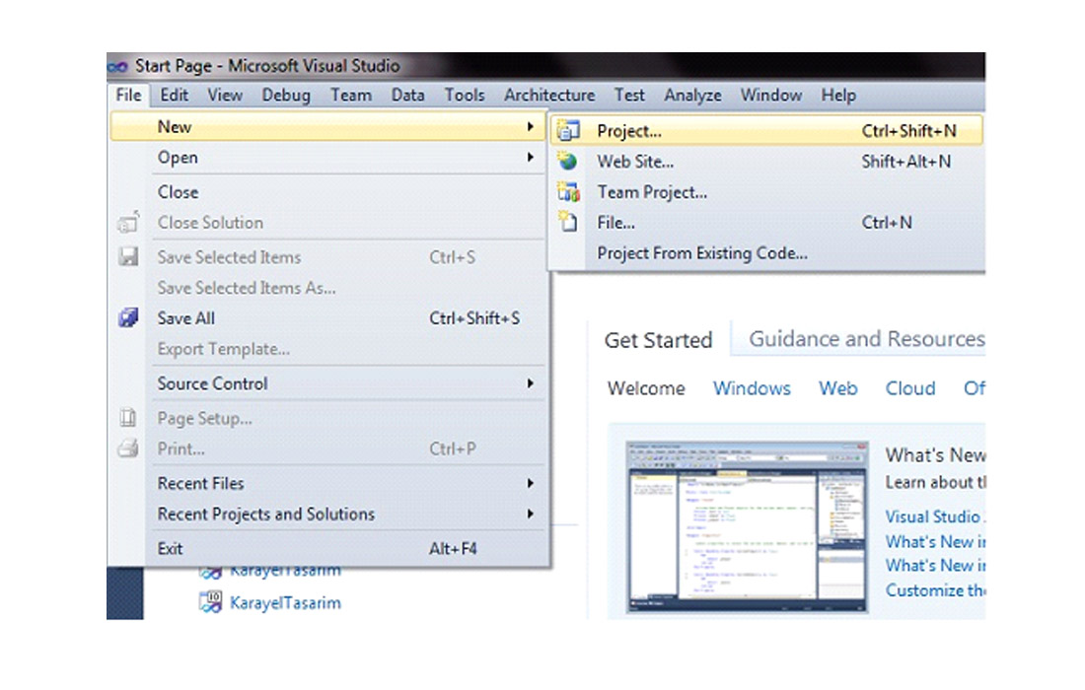1085x690 pixels.
Task: Open the Test menu
Action: [629, 95]
